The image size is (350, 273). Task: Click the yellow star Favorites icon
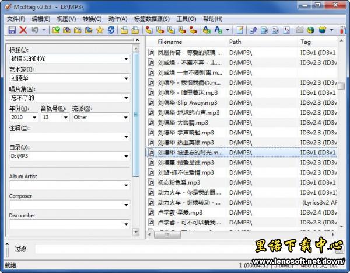coord(100,30)
